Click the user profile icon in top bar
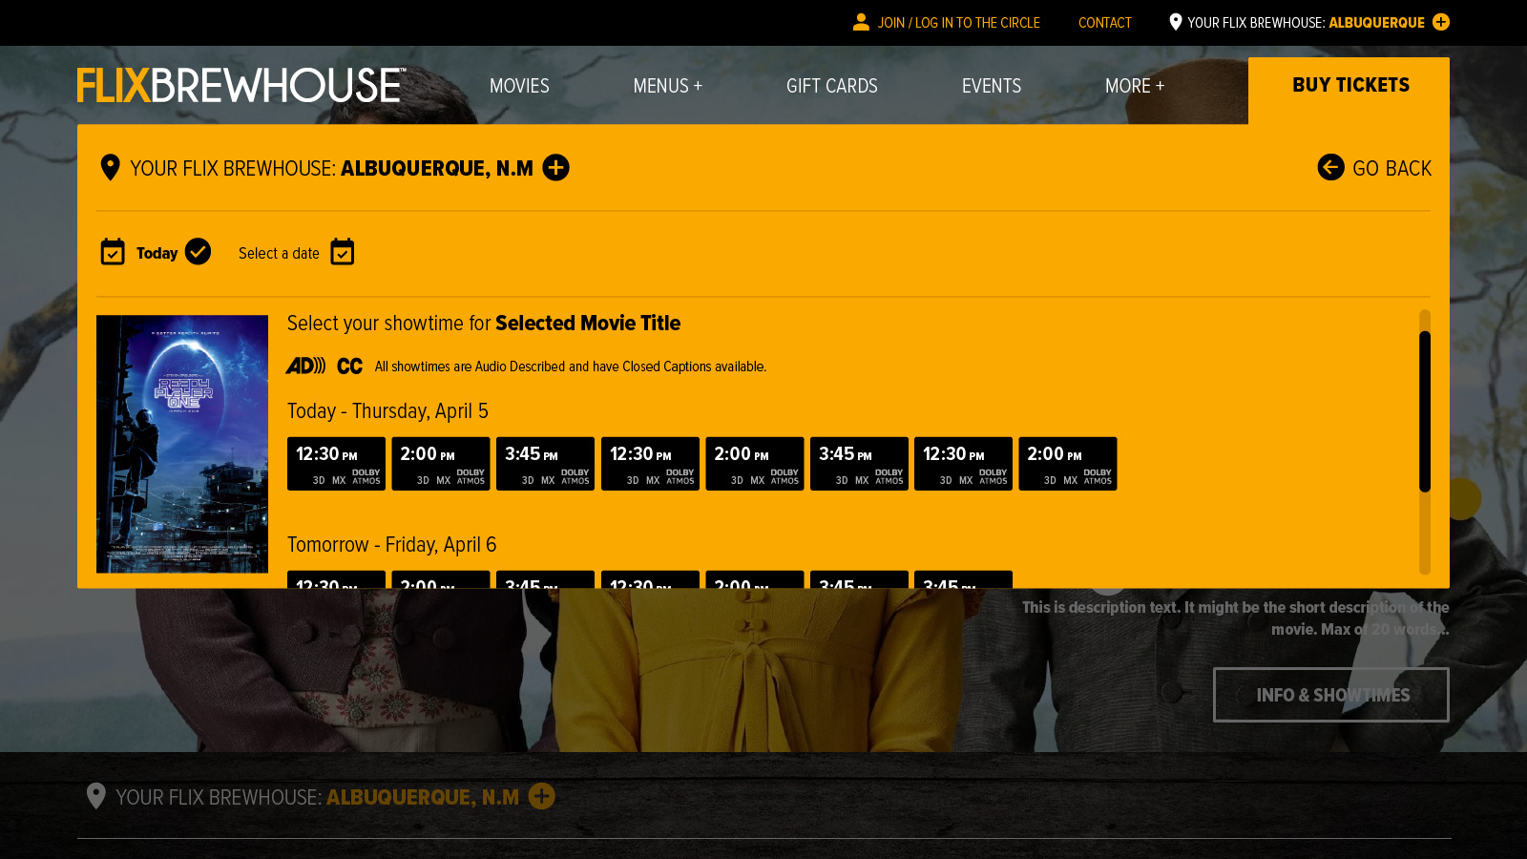 click(x=861, y=22)
